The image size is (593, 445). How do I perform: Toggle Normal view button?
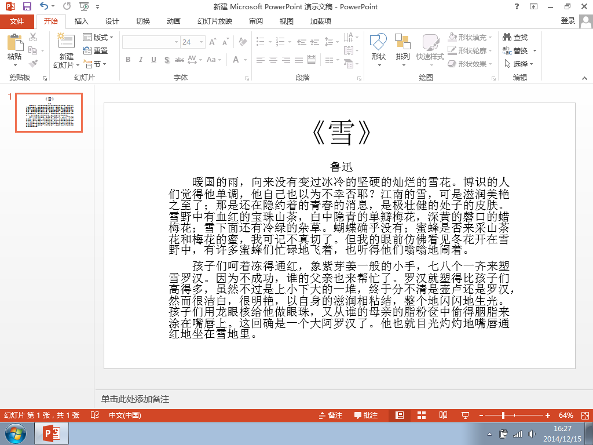point(400,415)
